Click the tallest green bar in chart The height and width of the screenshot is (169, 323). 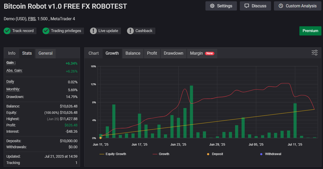point(191,112)
